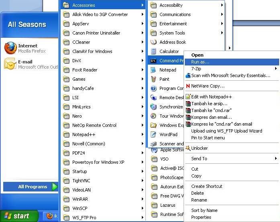Choose Rename in the context menu

coord(232,200)
